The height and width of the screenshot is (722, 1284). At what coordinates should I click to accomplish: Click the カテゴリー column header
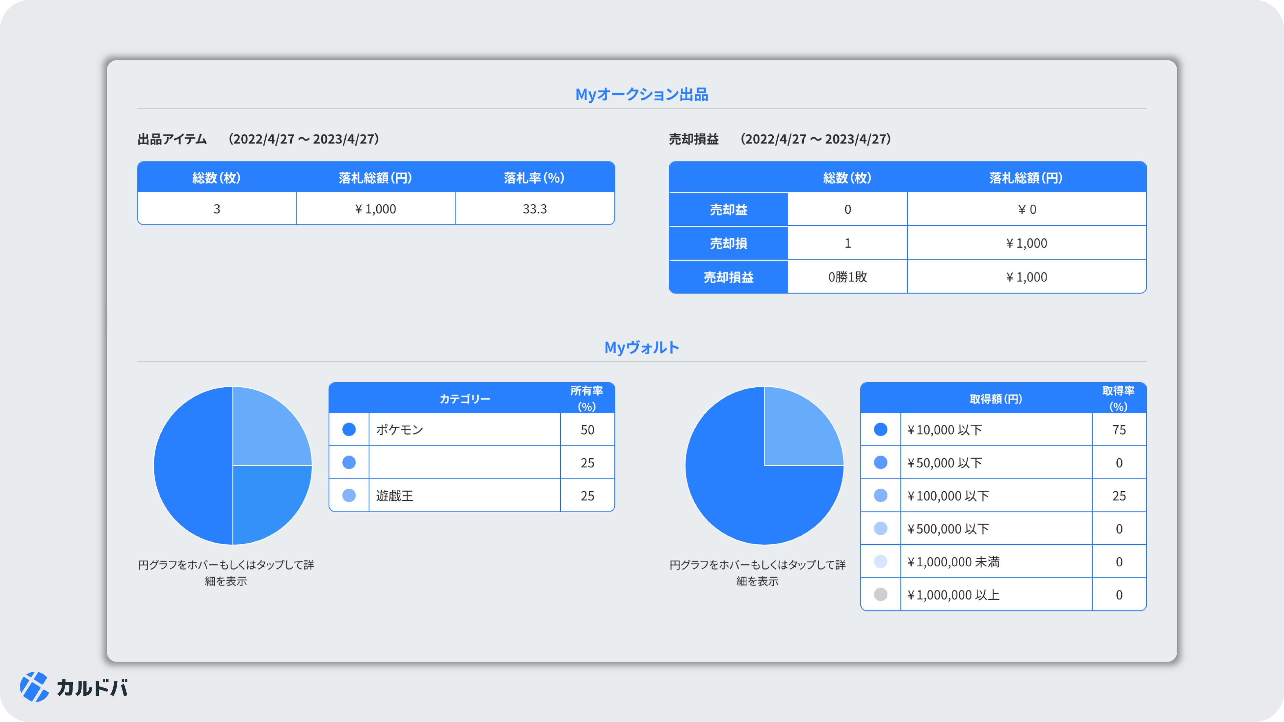point(465,399)
